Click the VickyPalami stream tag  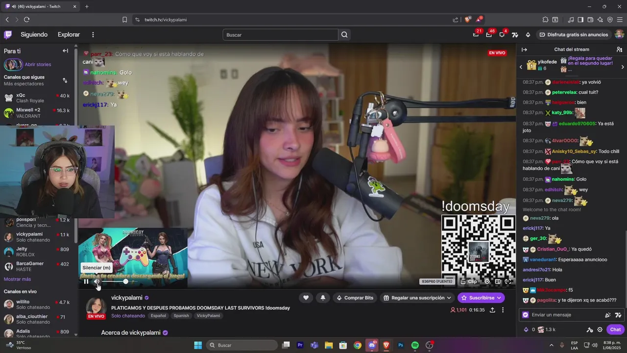(x=208, y=316)
